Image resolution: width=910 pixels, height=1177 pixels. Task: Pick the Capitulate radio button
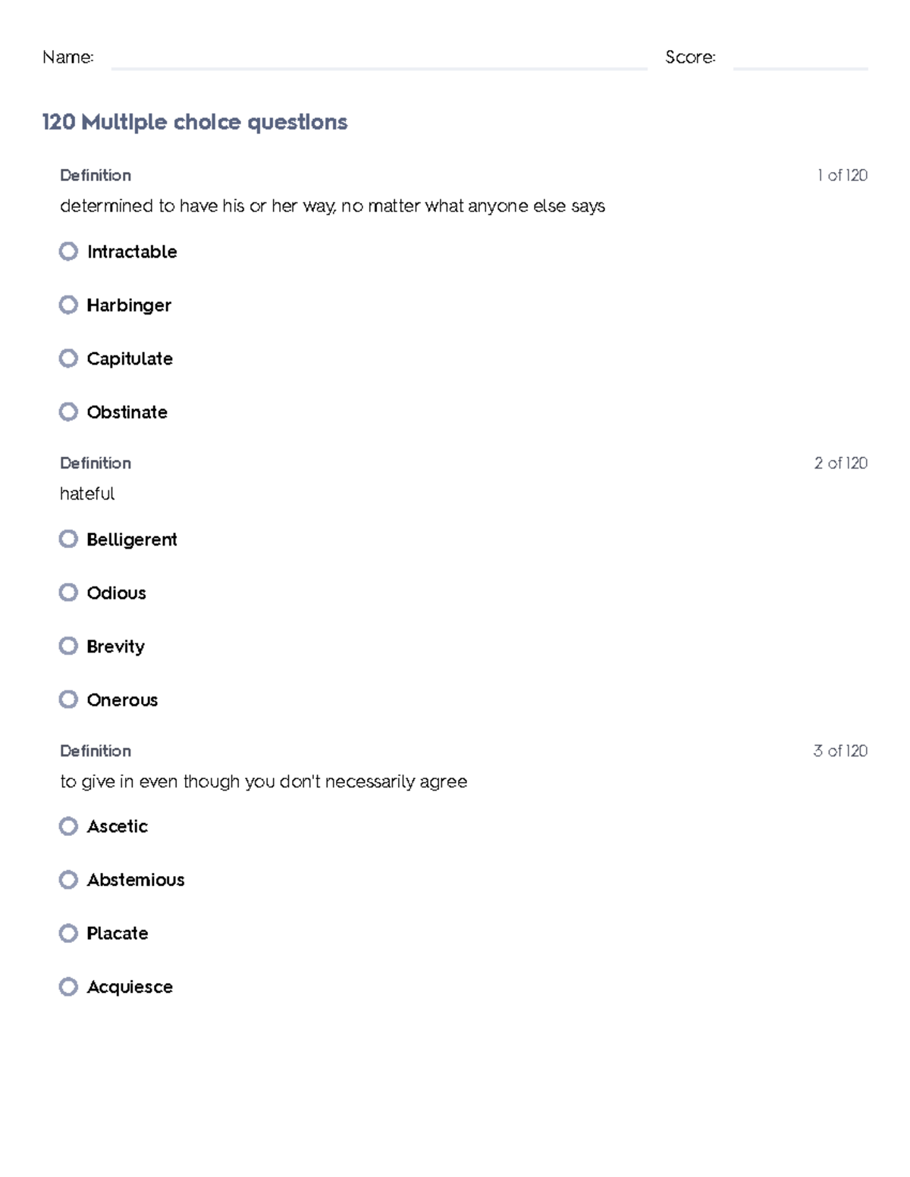pos(68,358)
